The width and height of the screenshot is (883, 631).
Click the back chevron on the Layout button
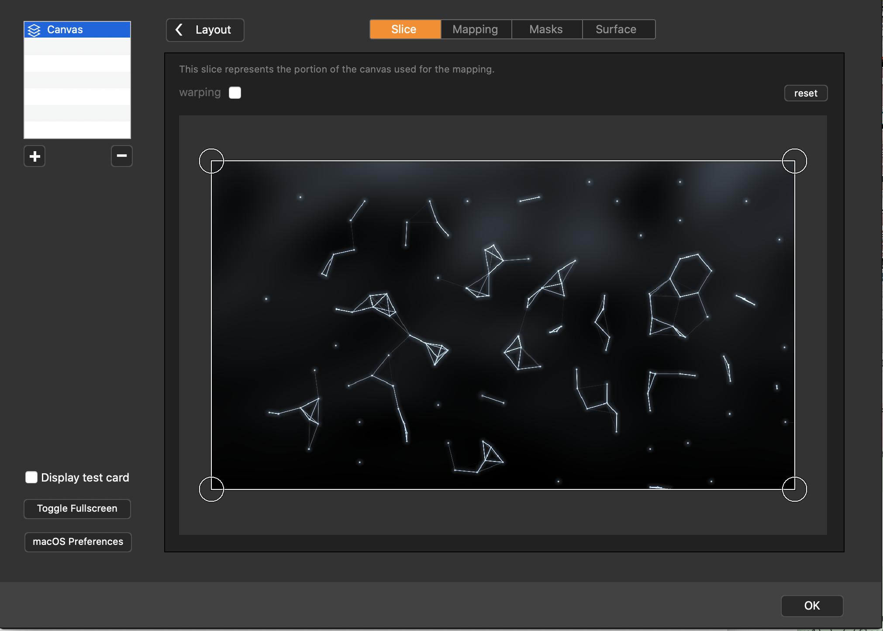(x=179, y=30)
